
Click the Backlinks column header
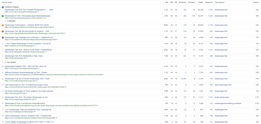click(182, 2)
